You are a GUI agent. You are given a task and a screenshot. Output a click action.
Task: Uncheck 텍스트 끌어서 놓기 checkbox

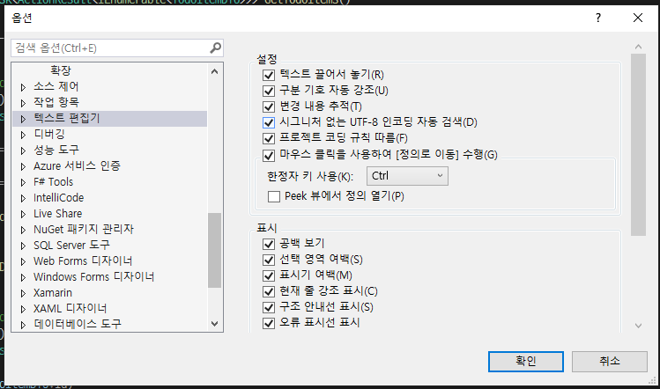click(x=270, y=75)
